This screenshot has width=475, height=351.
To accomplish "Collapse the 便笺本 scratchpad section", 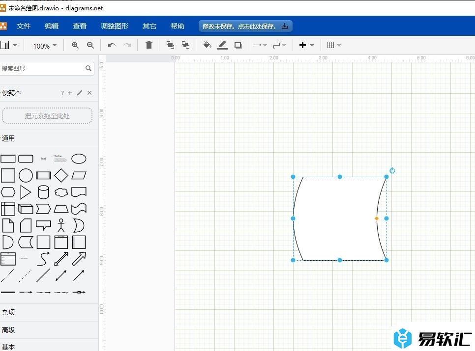I will (11, 93).
